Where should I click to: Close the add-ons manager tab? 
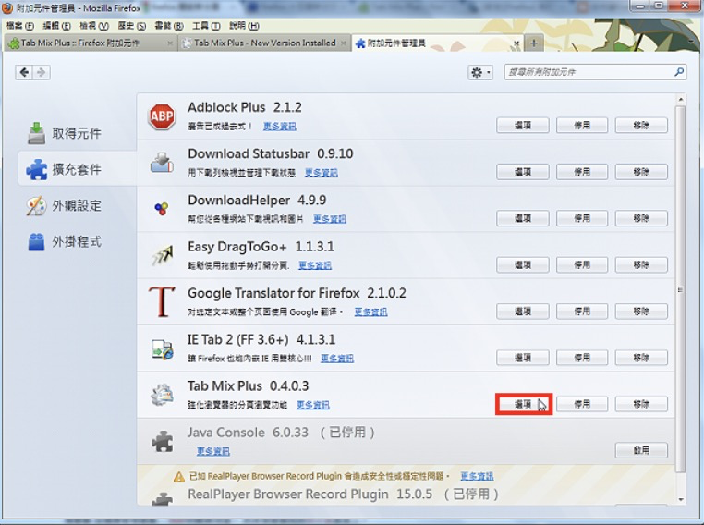[x=516, y=43]
